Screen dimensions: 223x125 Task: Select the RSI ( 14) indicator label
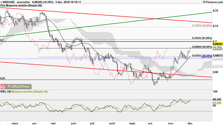6,92
